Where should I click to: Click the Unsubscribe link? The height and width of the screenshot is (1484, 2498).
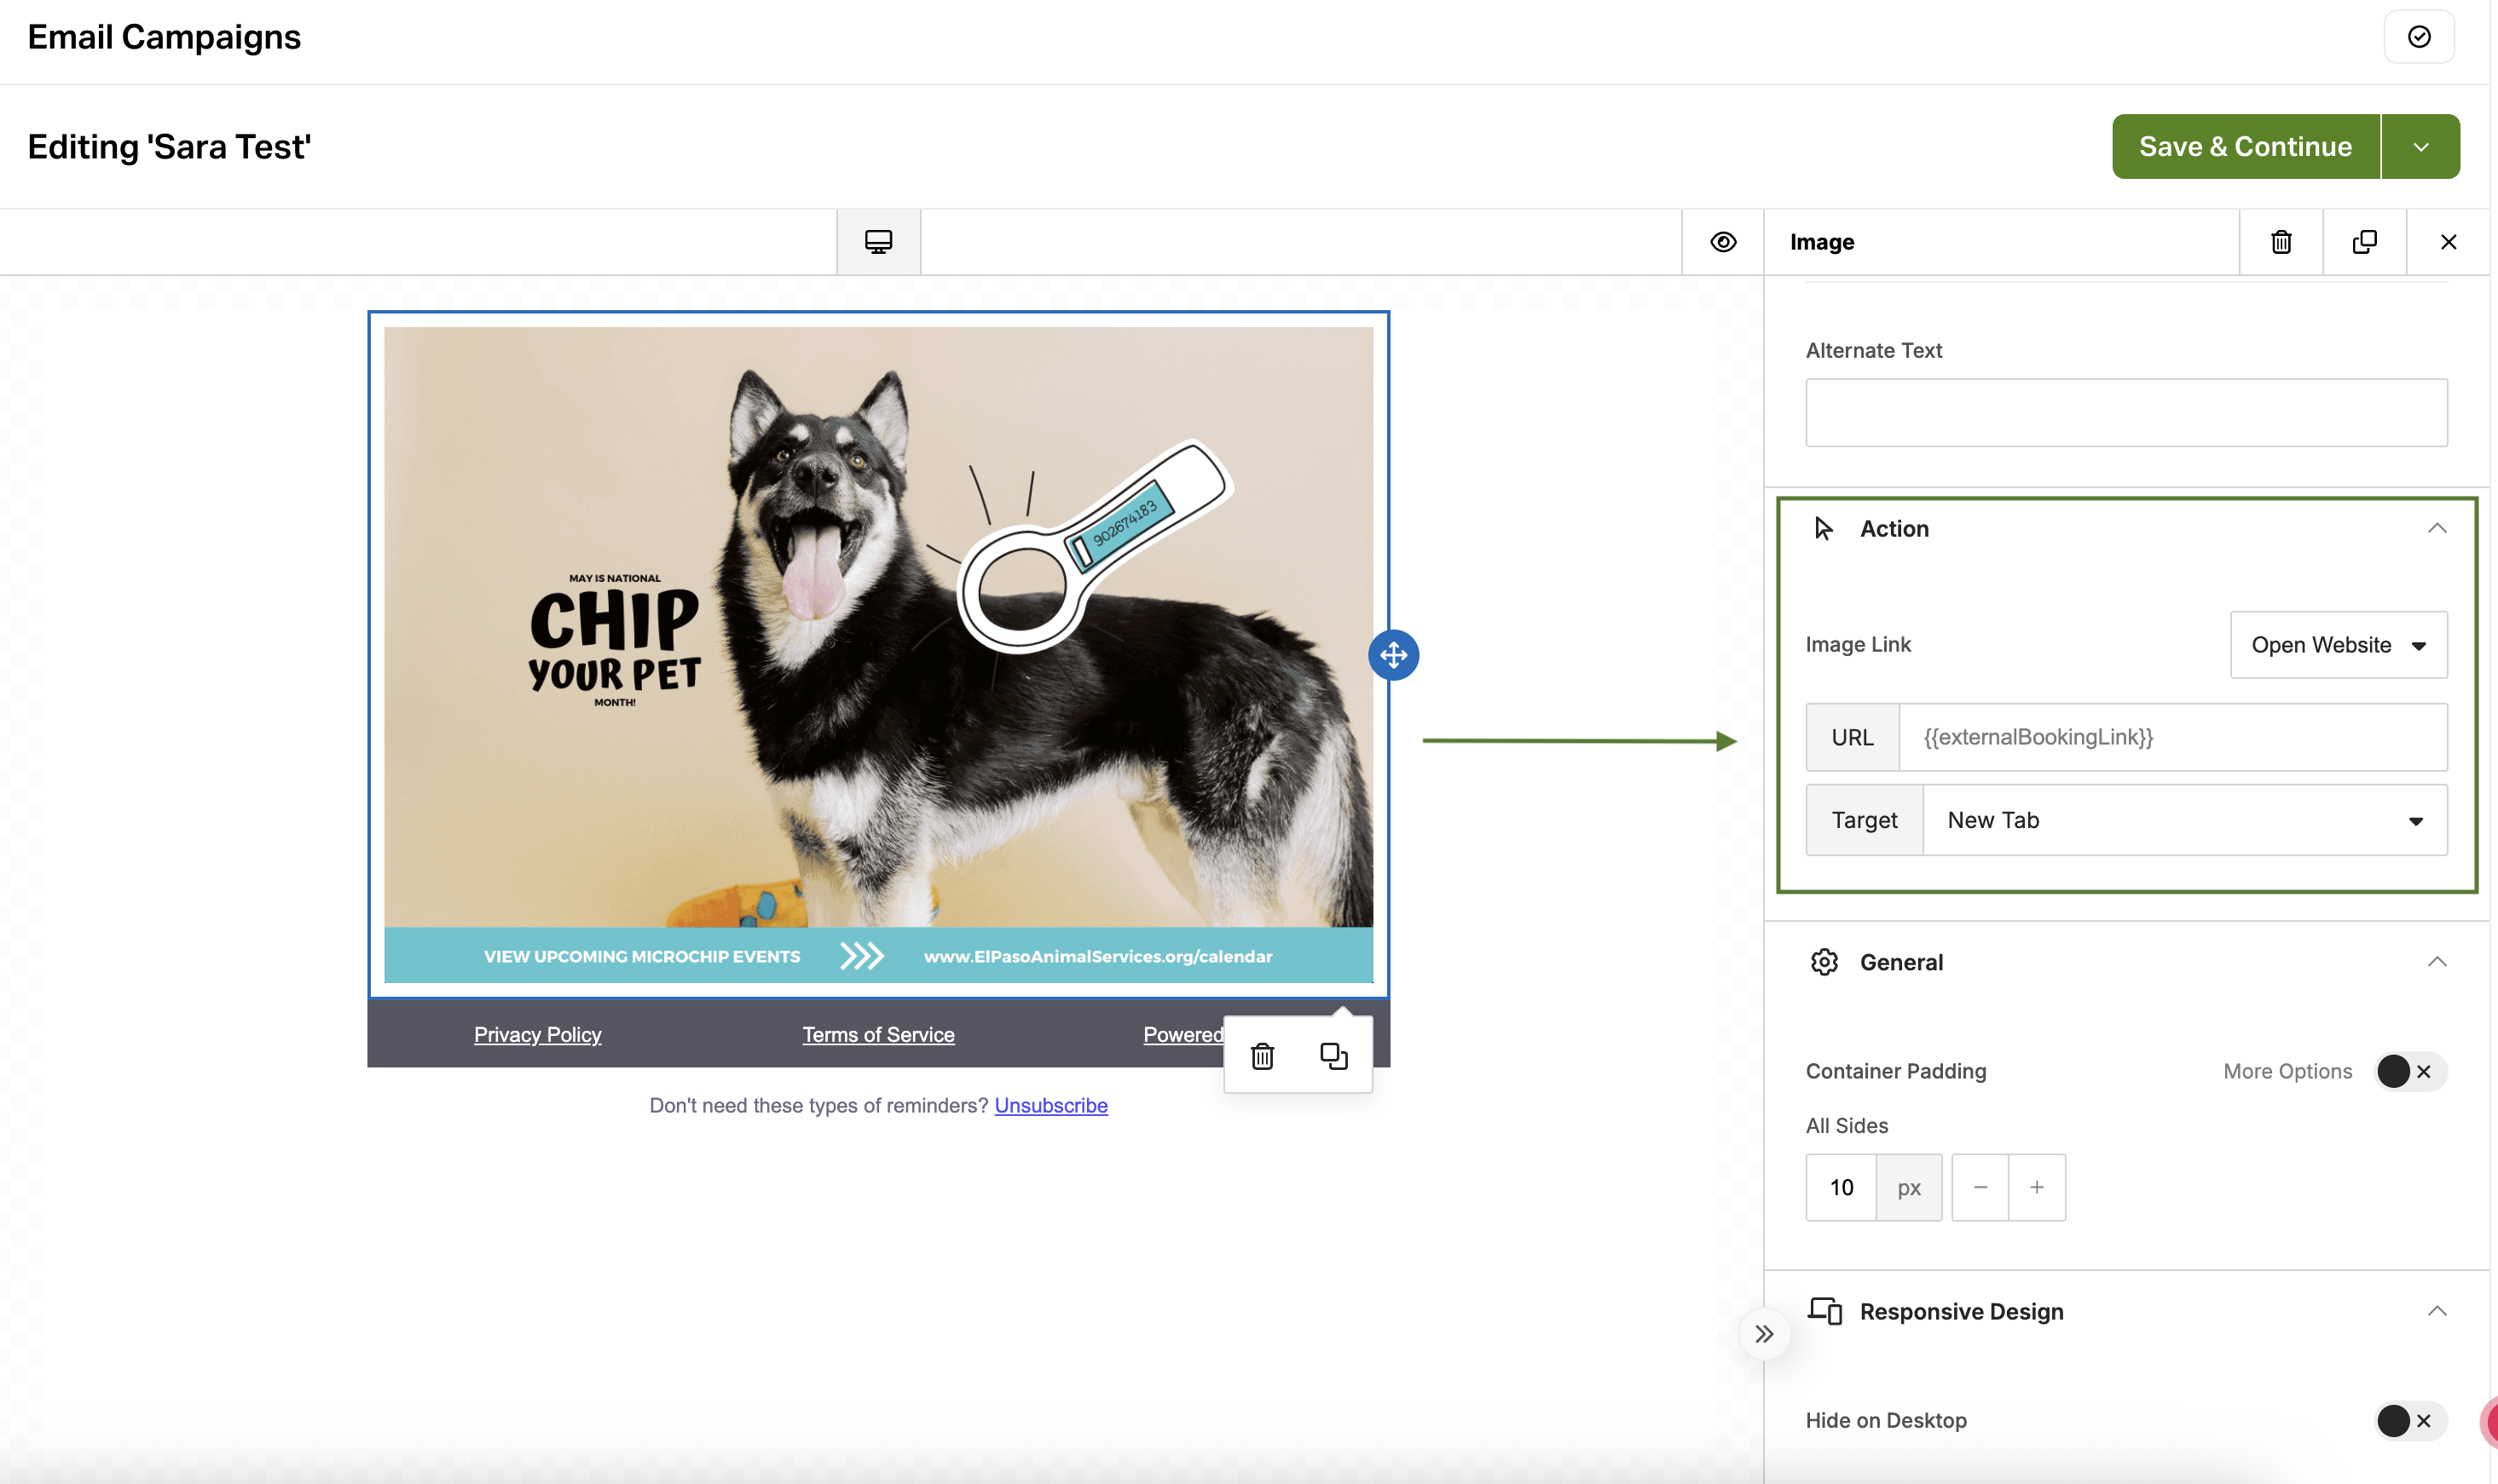[x=1050, y=1105]
